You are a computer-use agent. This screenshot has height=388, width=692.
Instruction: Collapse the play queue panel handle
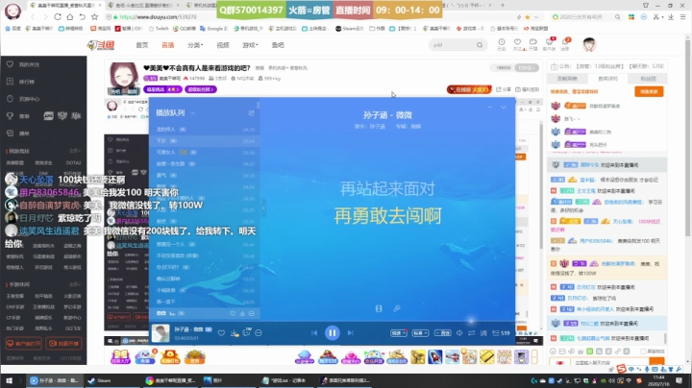coord(263,207)
